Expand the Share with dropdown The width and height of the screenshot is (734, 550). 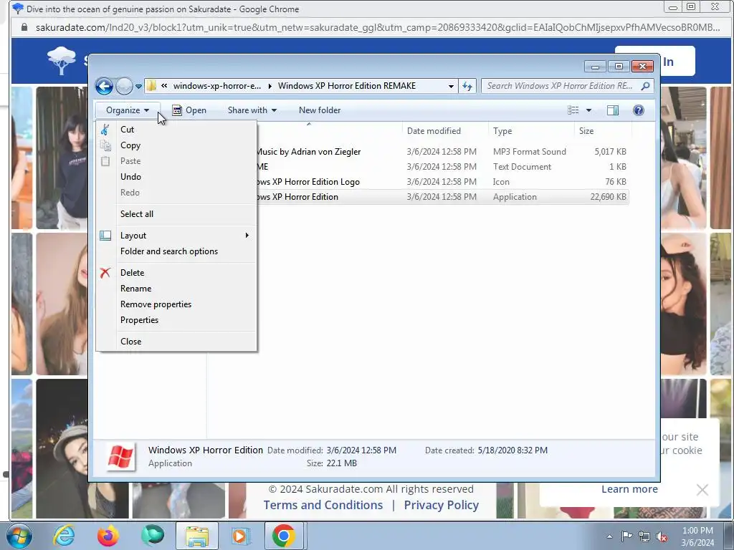pos(252,110)
